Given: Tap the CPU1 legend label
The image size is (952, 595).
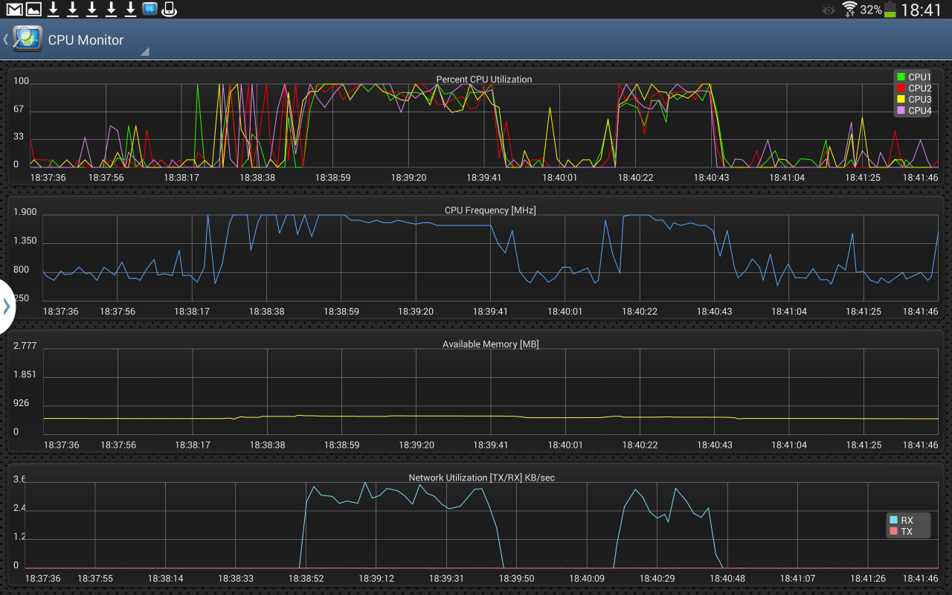Looking at the screenshot, I should pyautogui.click(x=919, y=77).
